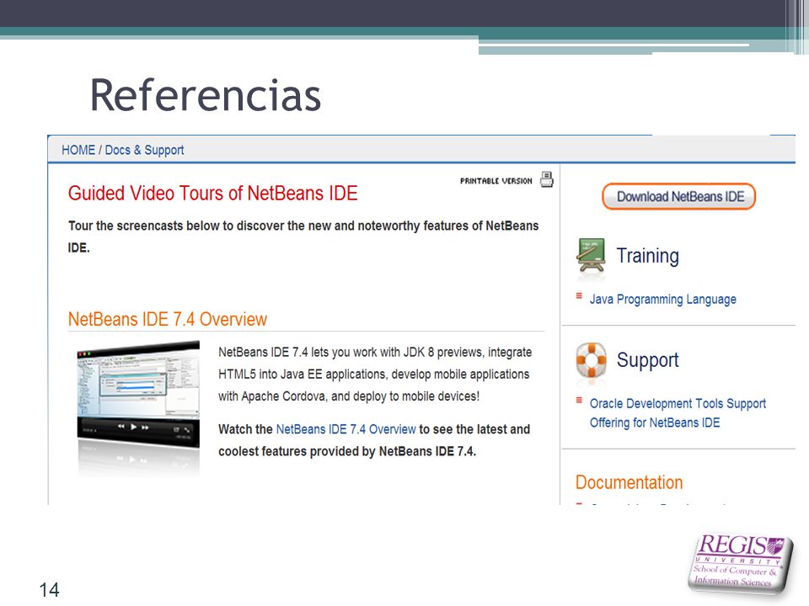
Task: Click the PRINTABLE VERSION link
Action: click(496, 181)
